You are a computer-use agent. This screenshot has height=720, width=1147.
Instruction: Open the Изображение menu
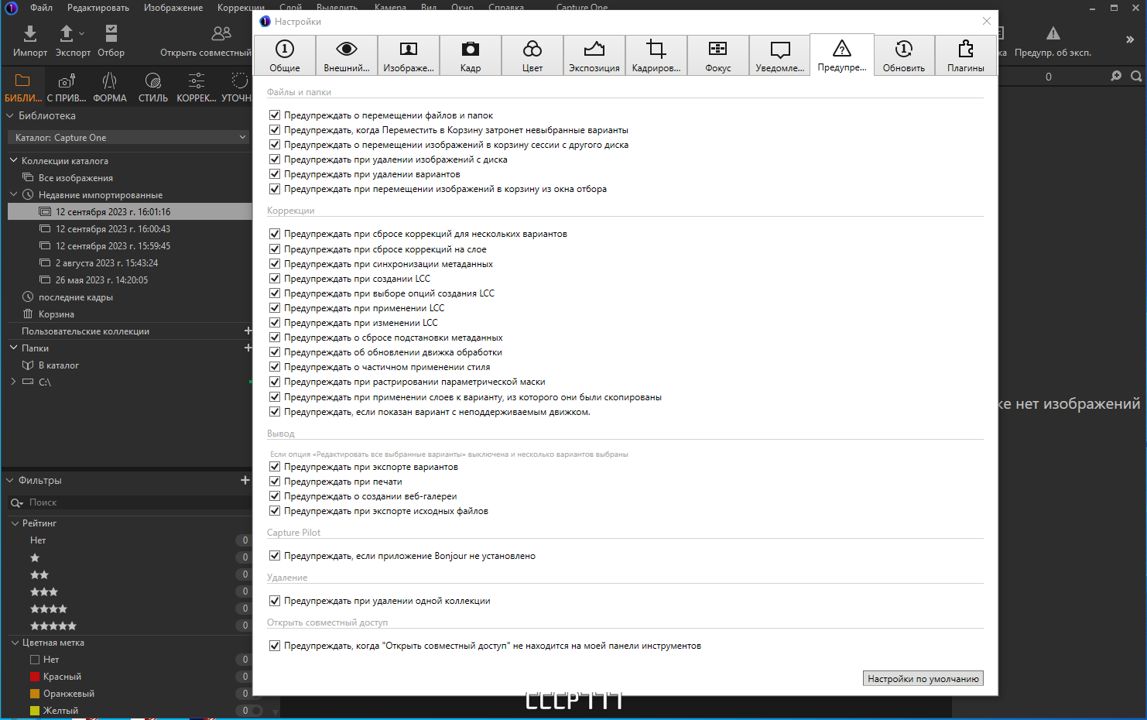(173, 7)
